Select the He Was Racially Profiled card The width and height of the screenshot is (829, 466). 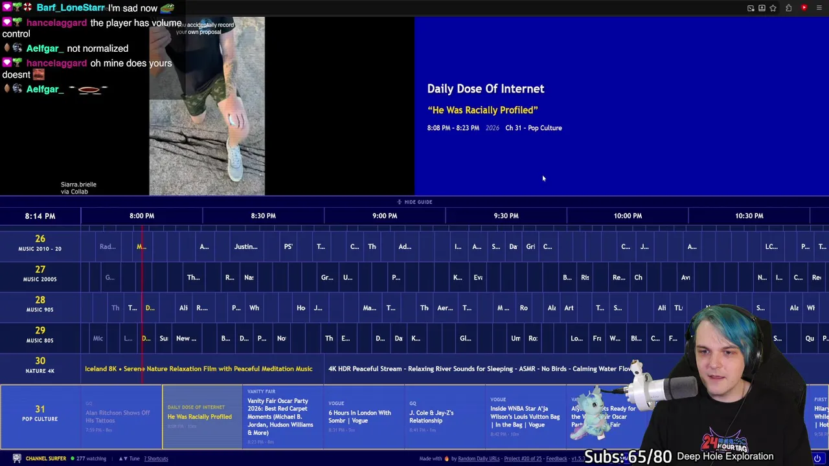tap(202, 416)
